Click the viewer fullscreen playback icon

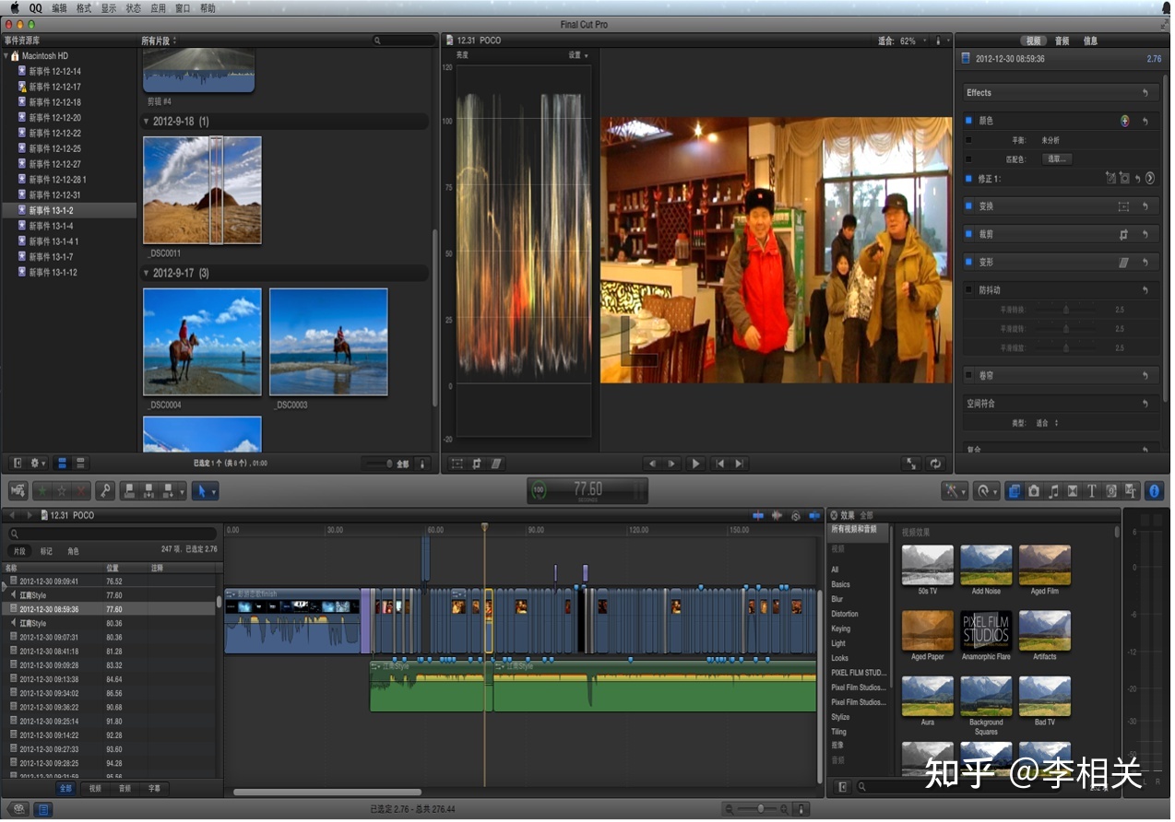click(911, 464)
